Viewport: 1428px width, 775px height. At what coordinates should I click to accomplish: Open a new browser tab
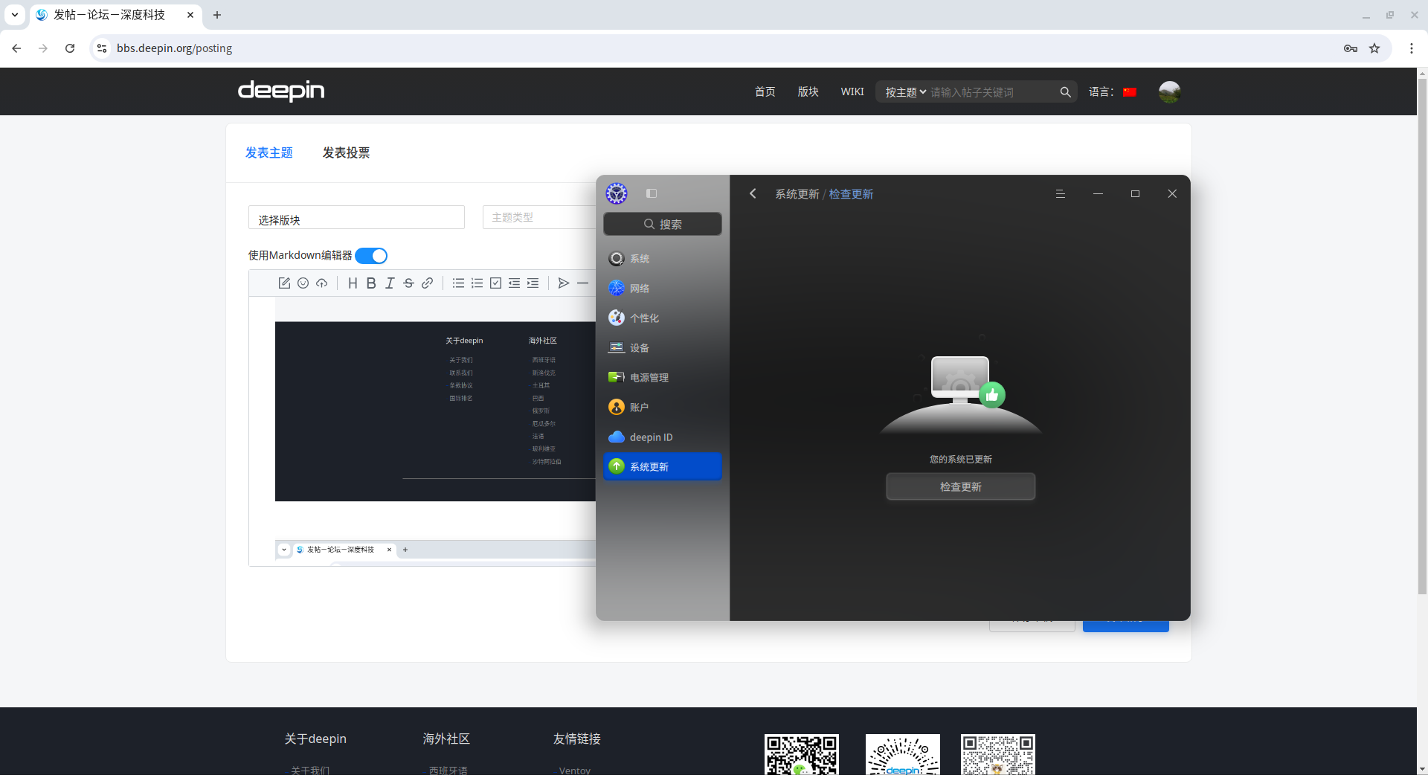(x=217, y=15)
